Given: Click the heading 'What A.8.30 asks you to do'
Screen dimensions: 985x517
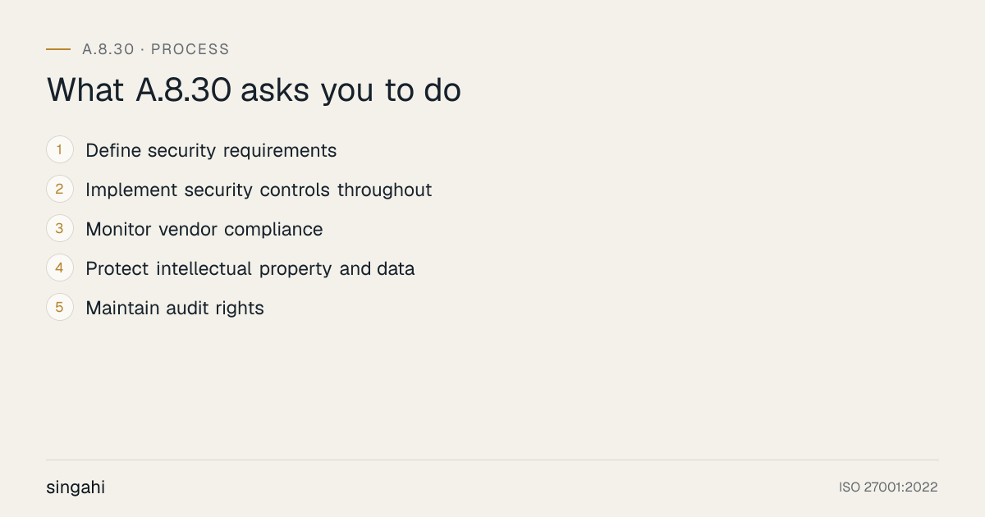Looking at the screenshot, I should [254, 90].
